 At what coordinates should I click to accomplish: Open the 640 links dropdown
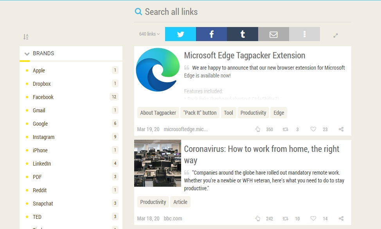click(149, 34)
